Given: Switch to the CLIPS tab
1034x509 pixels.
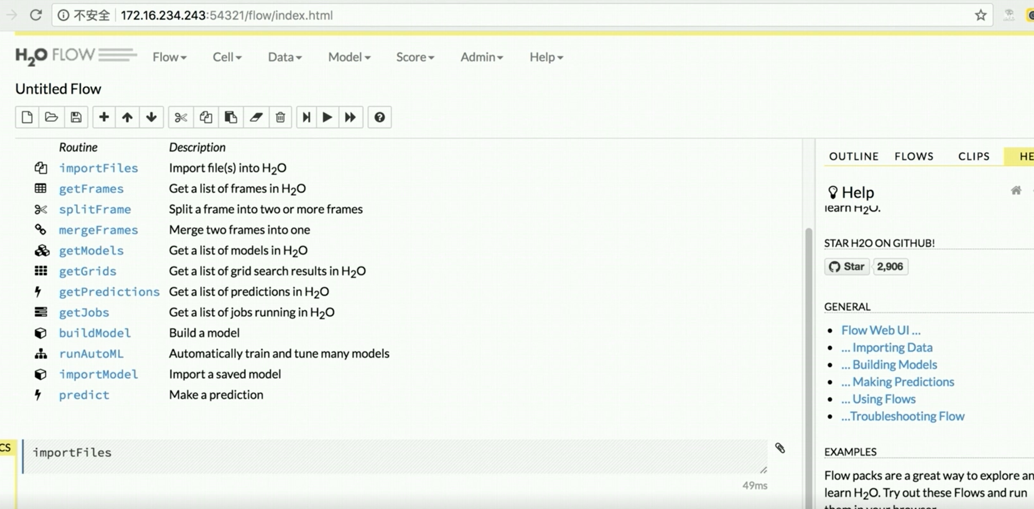Looking at the screenshot, I should [974, 156].
